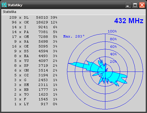Image resolution: width=147 pixels, height=113 pixels.
Task: Click the 432 MHz band label
Action: (129, 21)
